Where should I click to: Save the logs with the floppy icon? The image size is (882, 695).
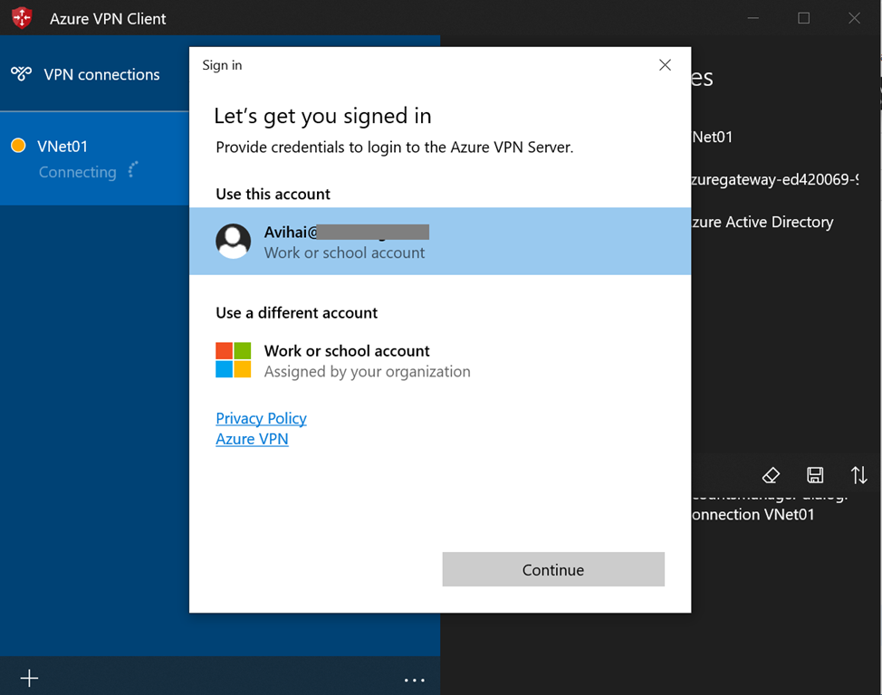click(x=815, y=475)
